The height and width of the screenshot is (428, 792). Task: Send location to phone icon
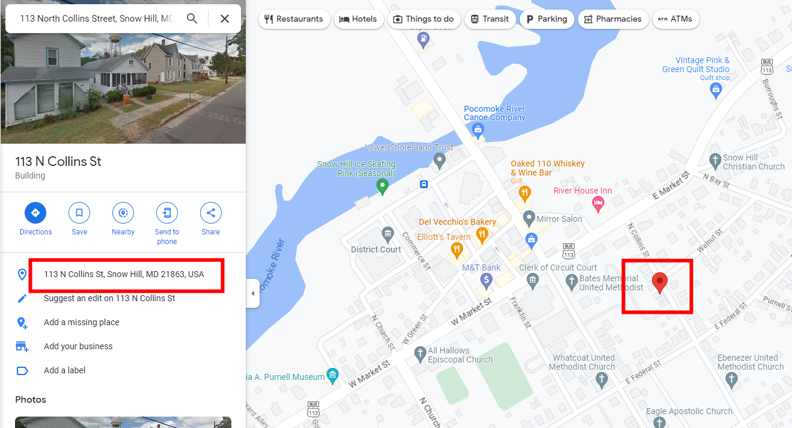coord(167,213)
